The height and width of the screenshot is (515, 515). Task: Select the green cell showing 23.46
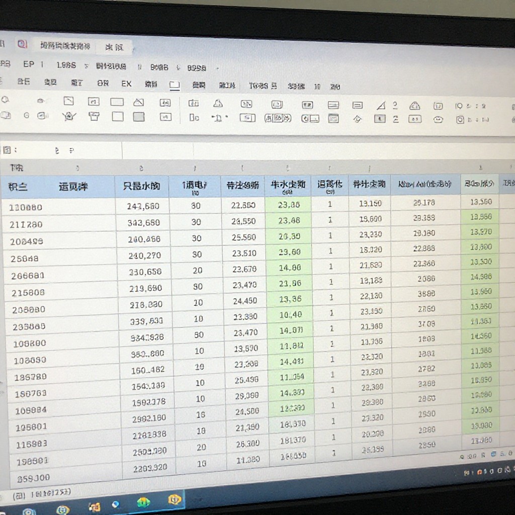click(x=289, y=221)
